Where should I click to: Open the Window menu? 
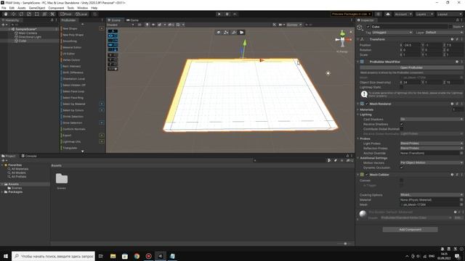click(x=82, y=8)
